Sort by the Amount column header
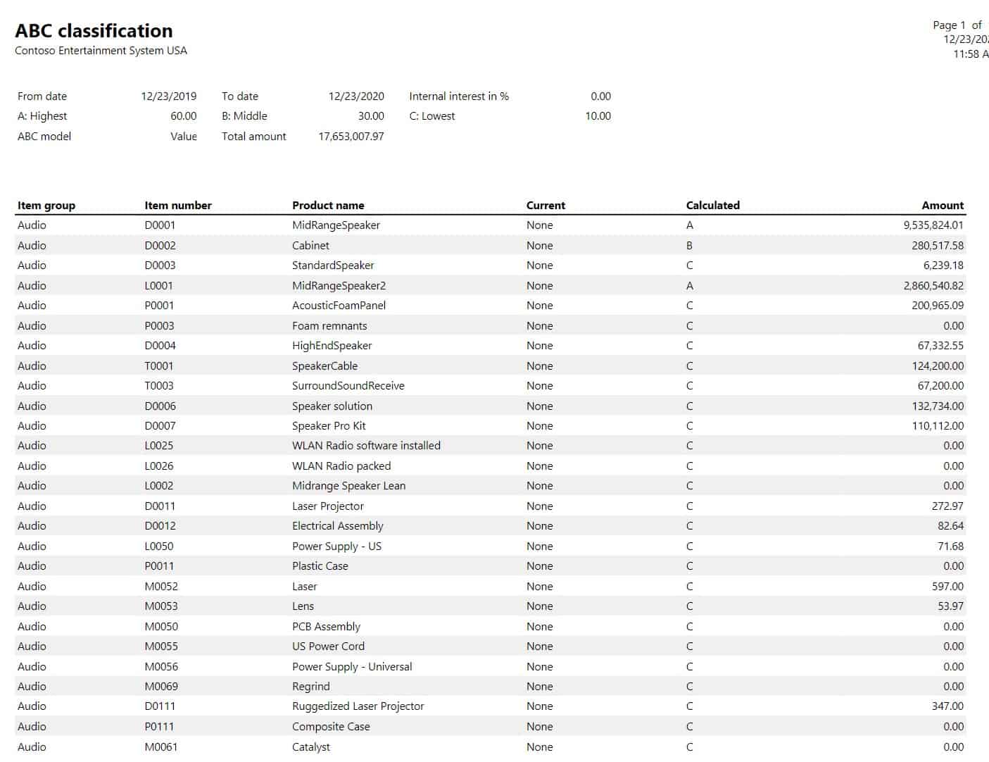 943,205
